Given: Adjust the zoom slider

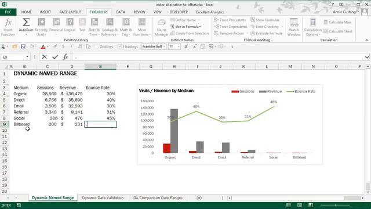Looking at the screenshot, I should [x=335, y=205].
